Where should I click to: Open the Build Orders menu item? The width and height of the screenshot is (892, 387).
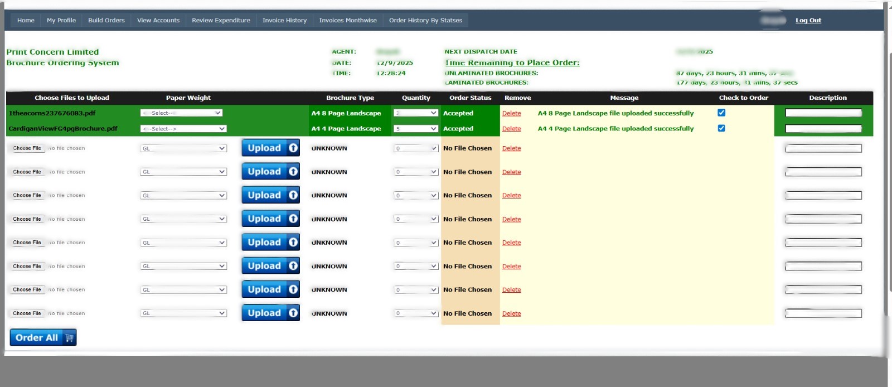pos(106,21)
